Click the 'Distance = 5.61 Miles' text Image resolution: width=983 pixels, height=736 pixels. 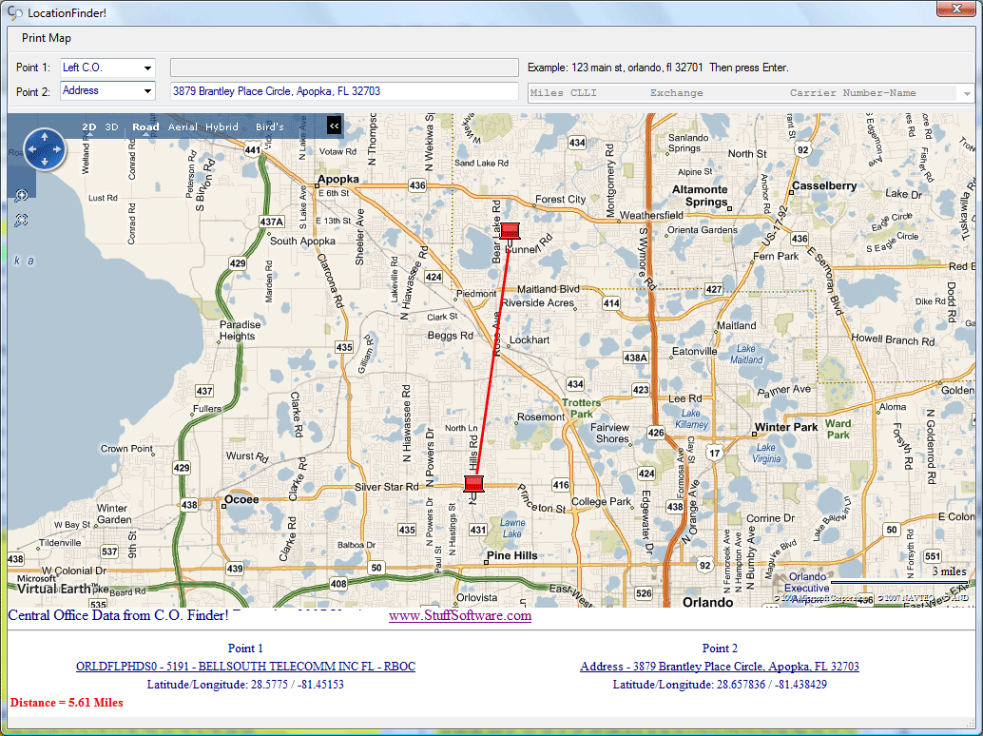click(67, 703)
